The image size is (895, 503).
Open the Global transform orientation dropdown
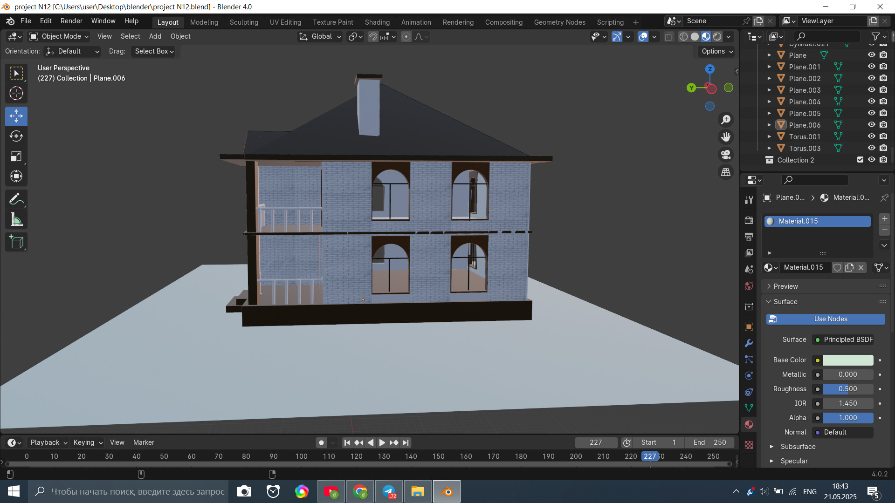click(x=320, y=36)
